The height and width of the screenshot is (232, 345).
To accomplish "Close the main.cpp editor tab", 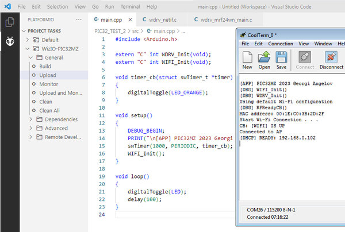I will [131, 20].
